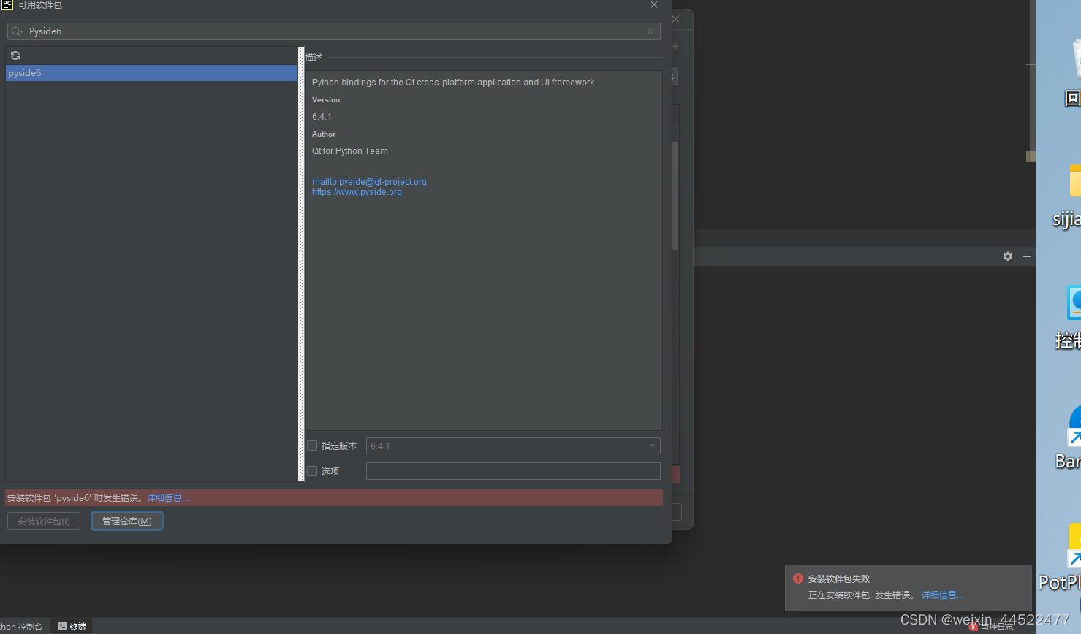The image size is (1081, 634).
Task: Open 详细信息 link in red error bar
Action: [167, 498]
